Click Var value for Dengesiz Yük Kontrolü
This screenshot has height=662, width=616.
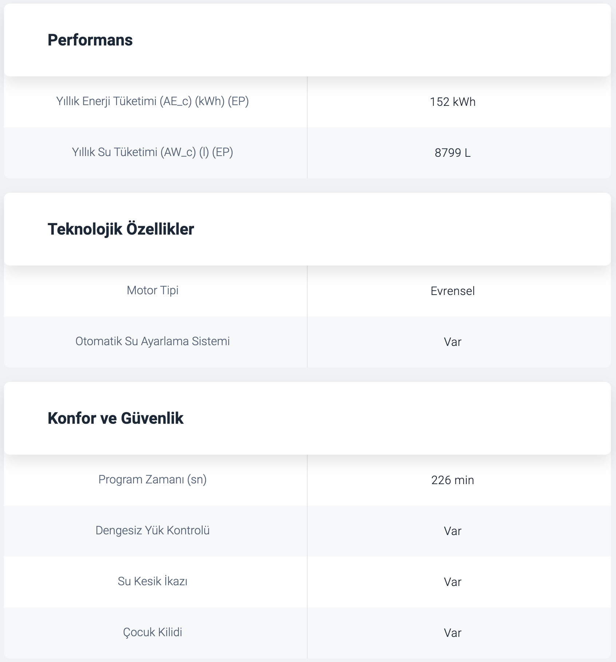453,531
